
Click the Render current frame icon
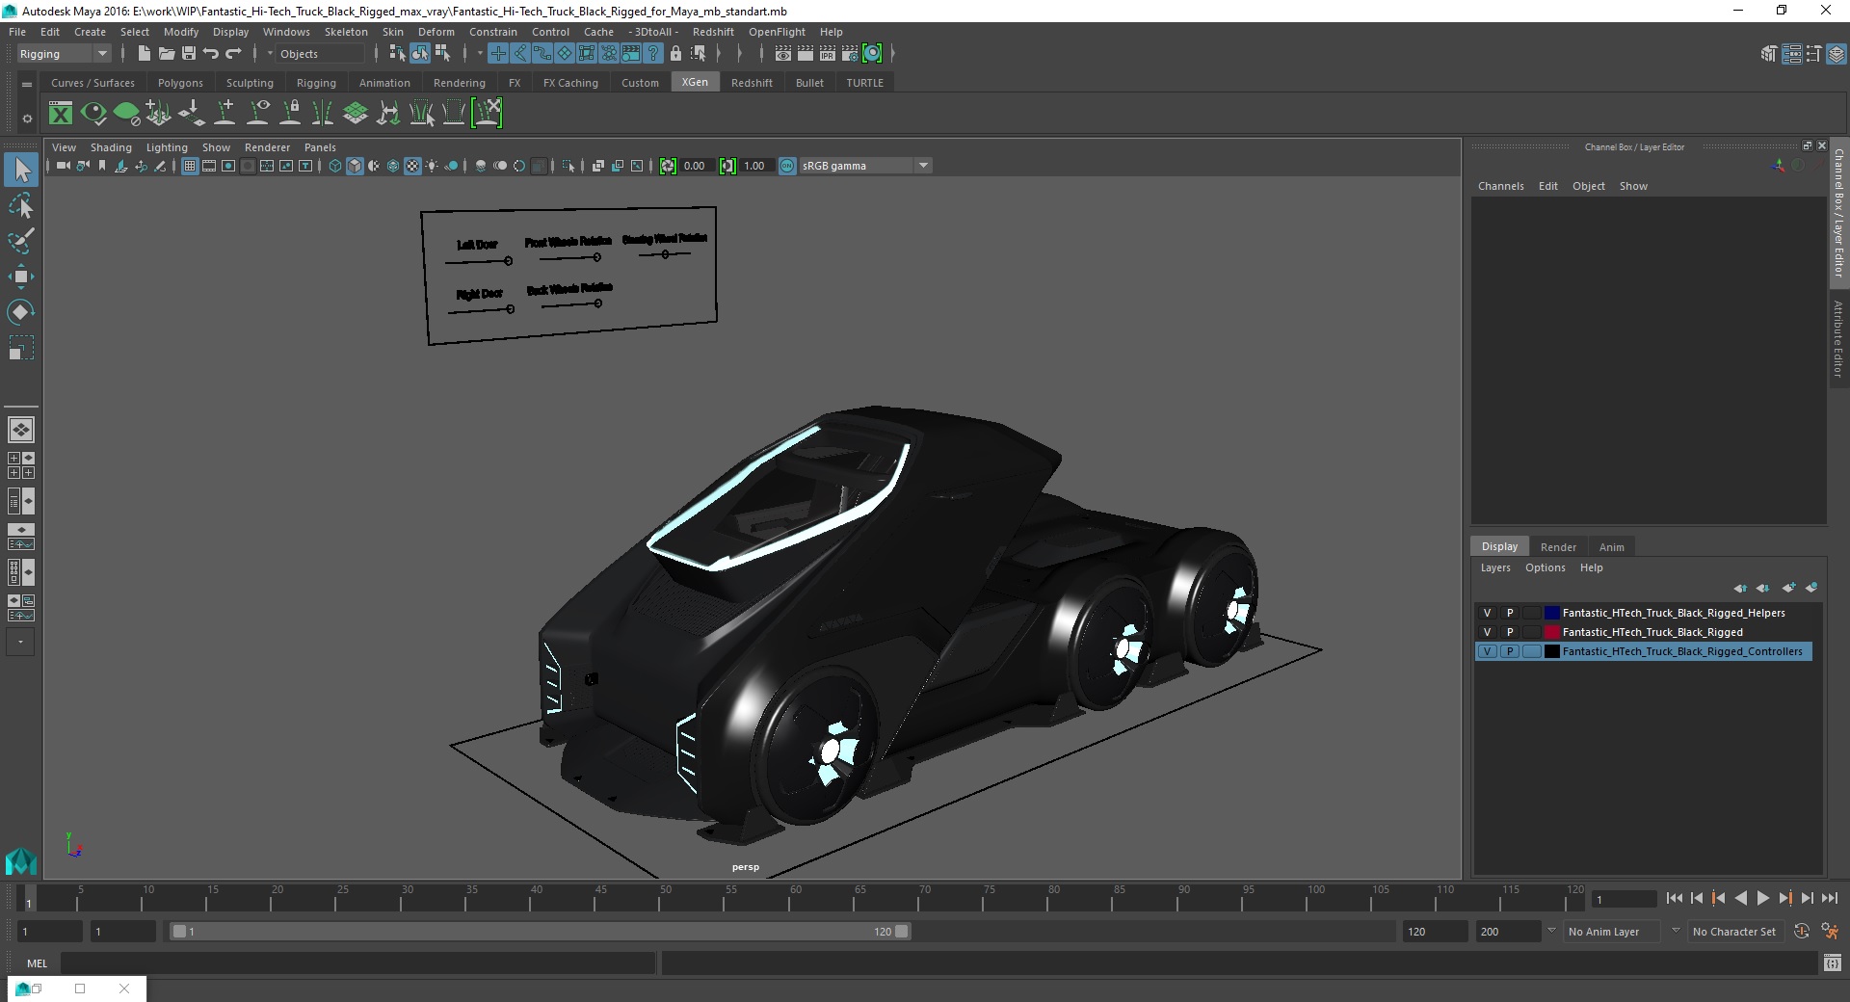(806, 54)
